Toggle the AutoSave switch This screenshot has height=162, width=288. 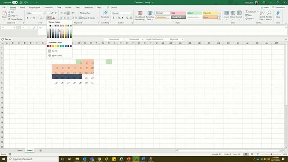15,2
